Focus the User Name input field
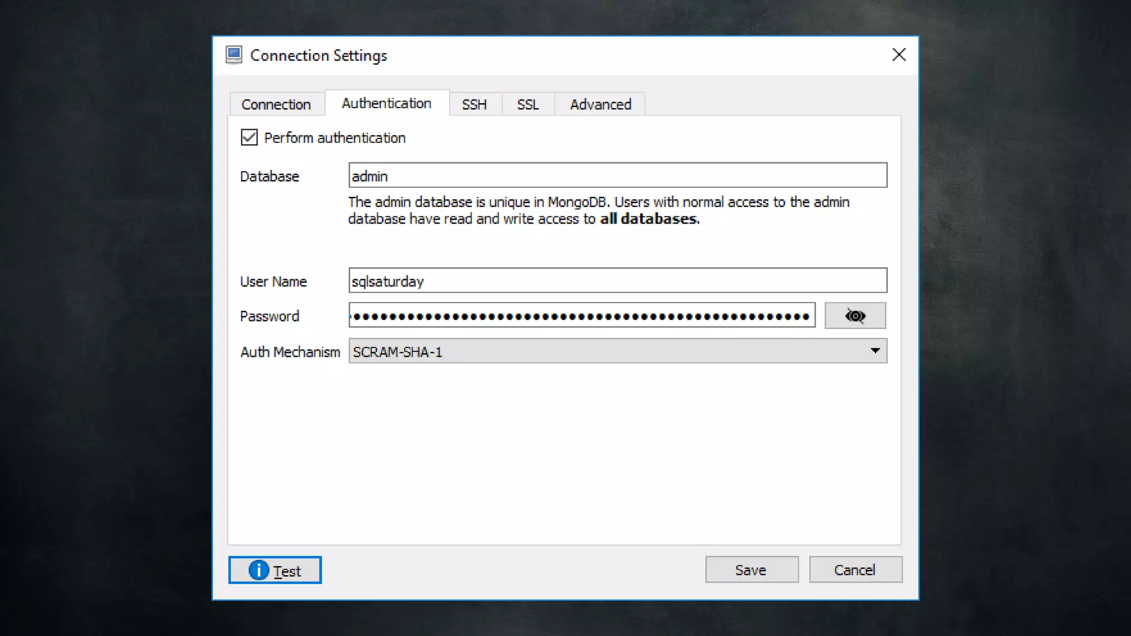This screenshot has width=1131, height=636. (617, 280)
